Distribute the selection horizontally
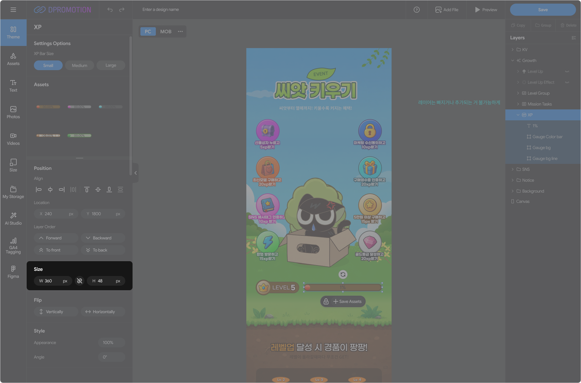Image resolution: width=581 pixels, height=383 pixels. (x=73, y=190)
